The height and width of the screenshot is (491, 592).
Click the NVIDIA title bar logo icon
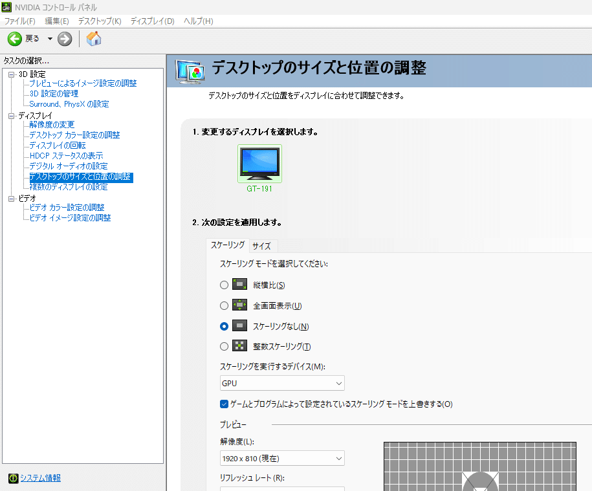[6, 7]
